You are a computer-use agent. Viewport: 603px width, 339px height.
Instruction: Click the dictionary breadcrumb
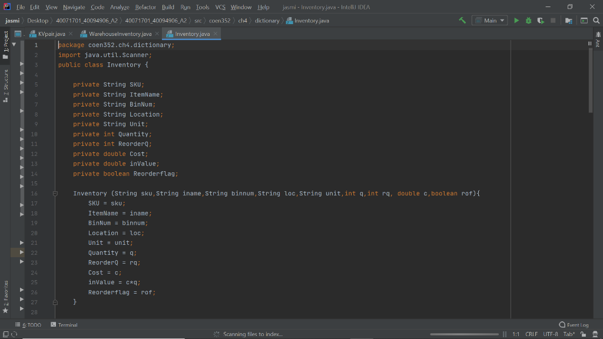(x=267, y=21)
